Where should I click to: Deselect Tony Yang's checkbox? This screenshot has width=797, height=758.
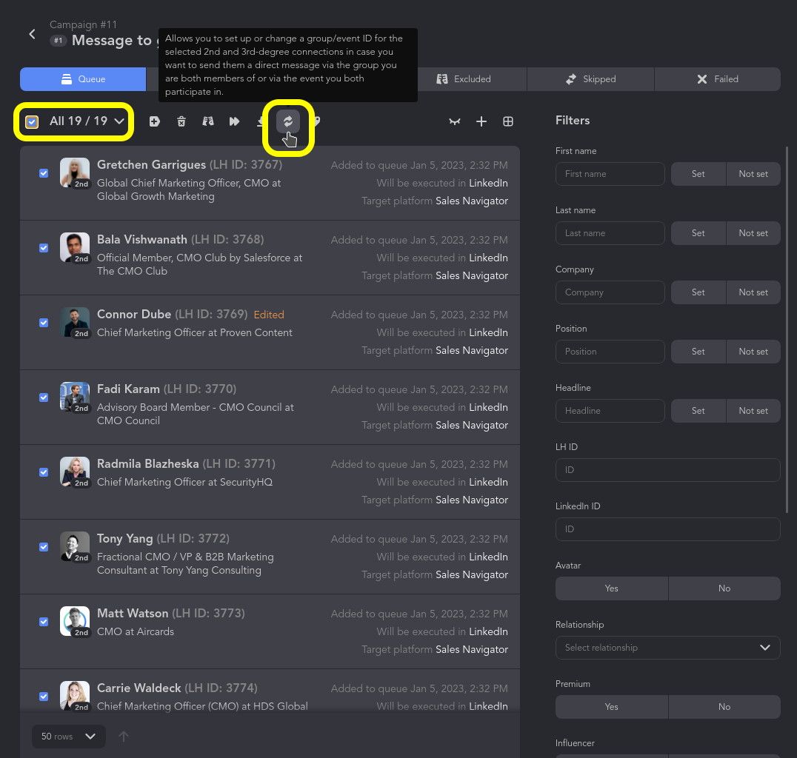point(44,547)
